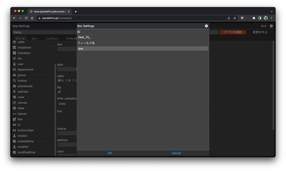Focus the フィールド名 input containing box
Screen dimensions: 286x171
(x=143, y=49)
